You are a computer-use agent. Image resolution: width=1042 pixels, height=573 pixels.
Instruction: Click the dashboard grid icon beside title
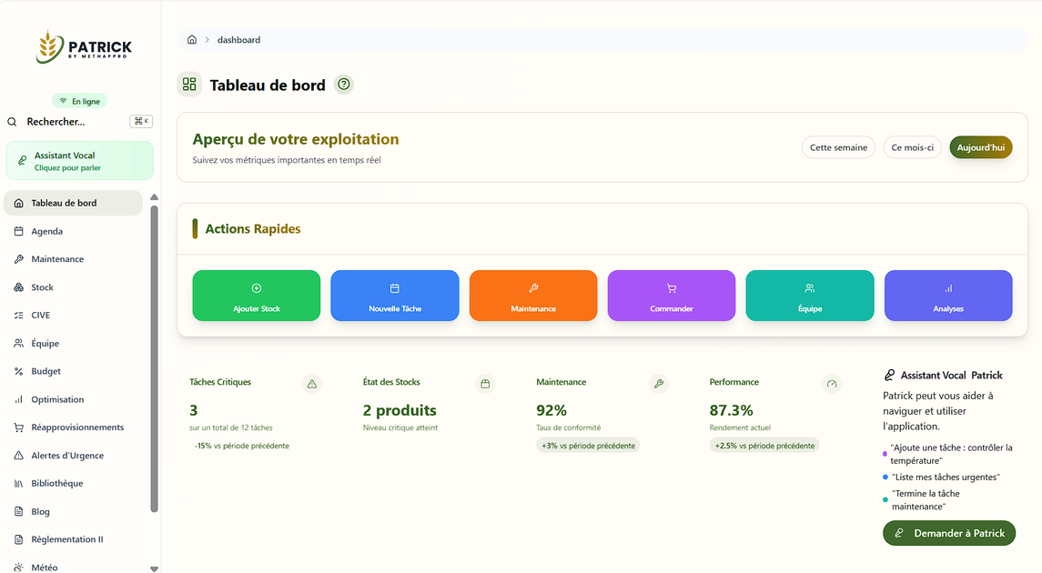pos(189,85)
